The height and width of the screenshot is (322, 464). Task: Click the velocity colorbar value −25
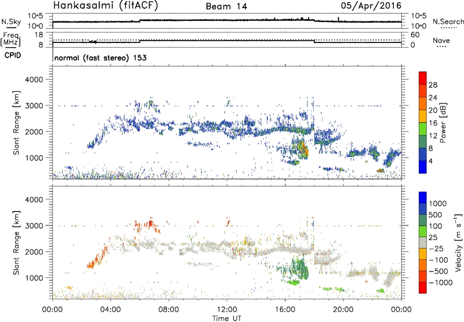[x=436, y=248]
